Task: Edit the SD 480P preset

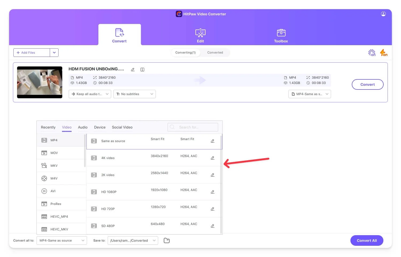Action: tap(213, 226)
